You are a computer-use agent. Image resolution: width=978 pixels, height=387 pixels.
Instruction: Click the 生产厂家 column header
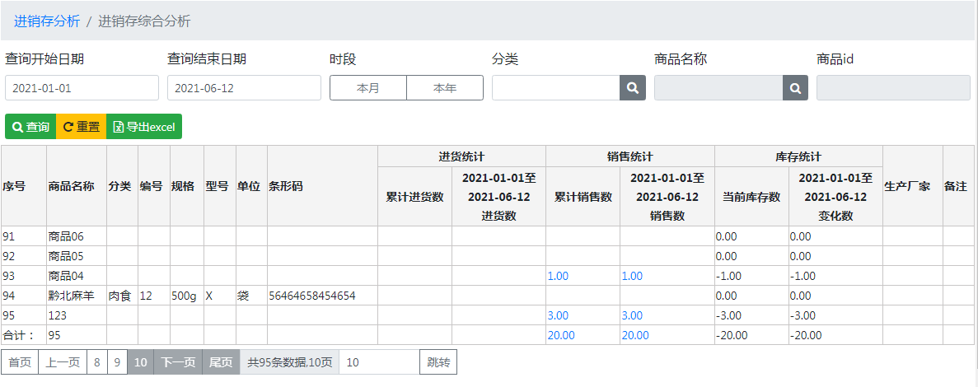coord(913,186)
